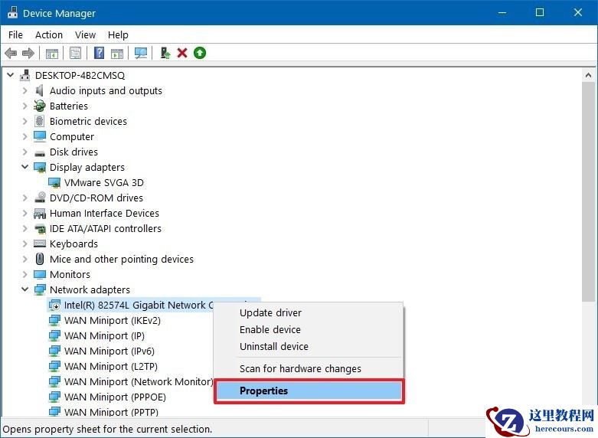The image size is (598, 438).
Task: Click the WAN Miniport (IKEv2) adapter icon
Action: pos(54,320)
